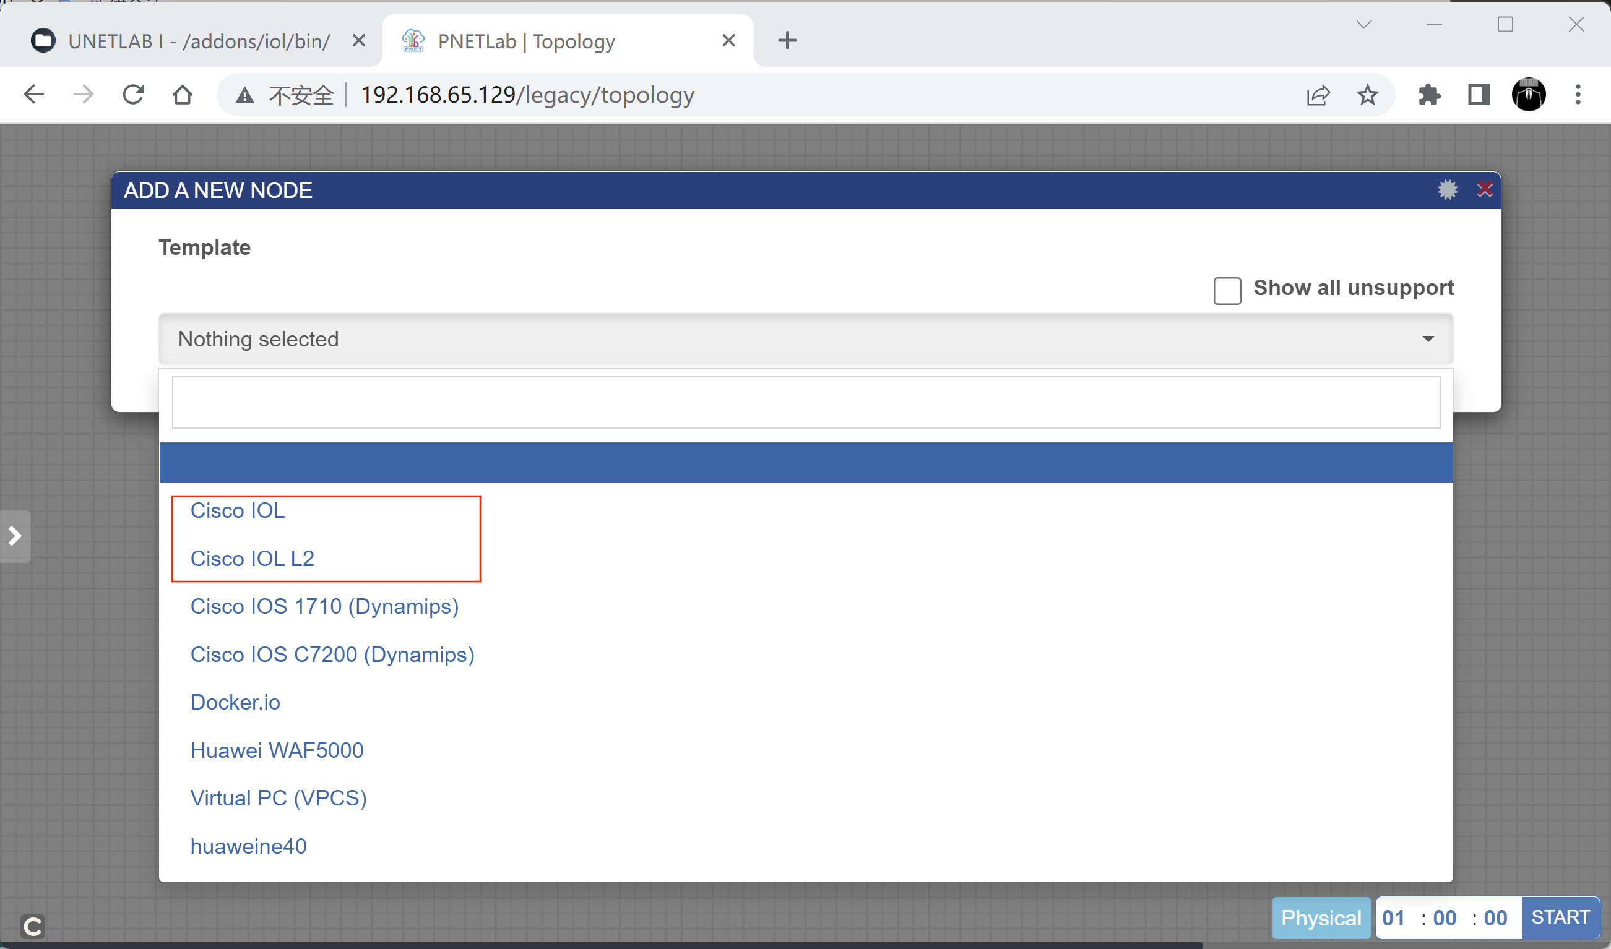Bookmark this page with star icon
Screen dimensions: 1611x949
1367,95
